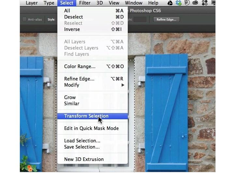Choose Transform Selection
This screenshot has width=249, height=173.
(93, 116)
